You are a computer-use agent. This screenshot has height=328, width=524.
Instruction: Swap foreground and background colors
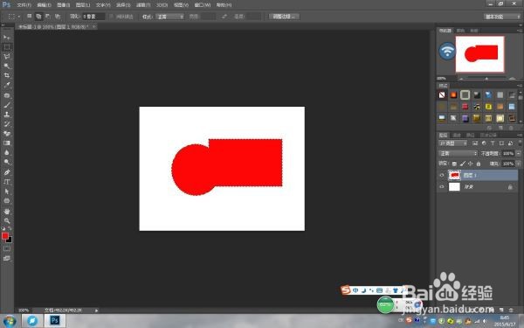coord(10,228)
